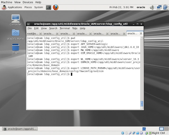The height and width of the screenshot is (135, 169).
Task: Close the root@o... terminal tab
Action: click(40, 34)
